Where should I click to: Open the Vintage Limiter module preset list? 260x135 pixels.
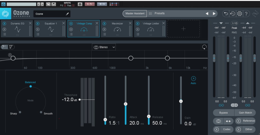pyautogui.click(x=138, y=34)
